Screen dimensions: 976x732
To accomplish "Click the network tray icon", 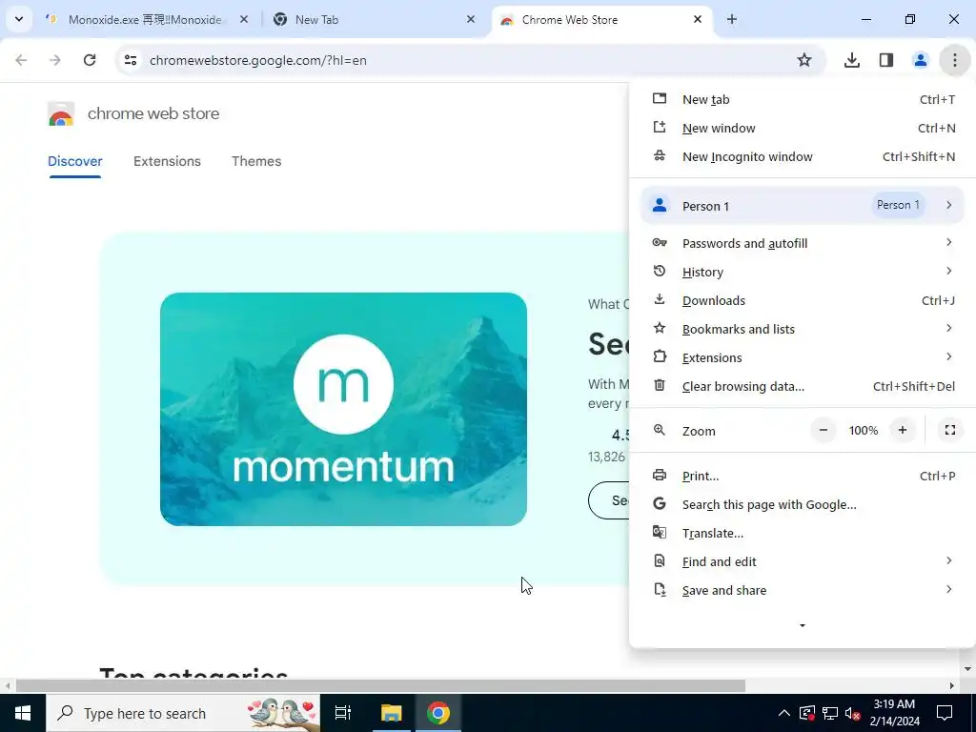I will point(830,714).
